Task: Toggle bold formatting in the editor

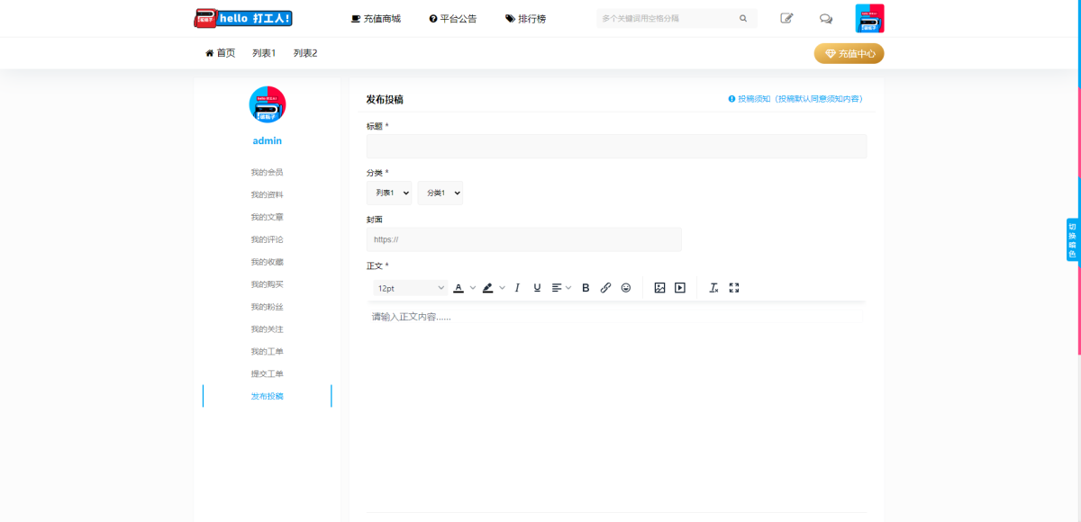Action: point(586,288)
